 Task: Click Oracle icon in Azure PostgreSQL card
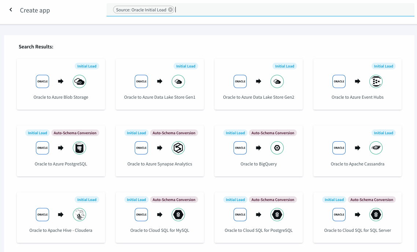pos(42,148)
